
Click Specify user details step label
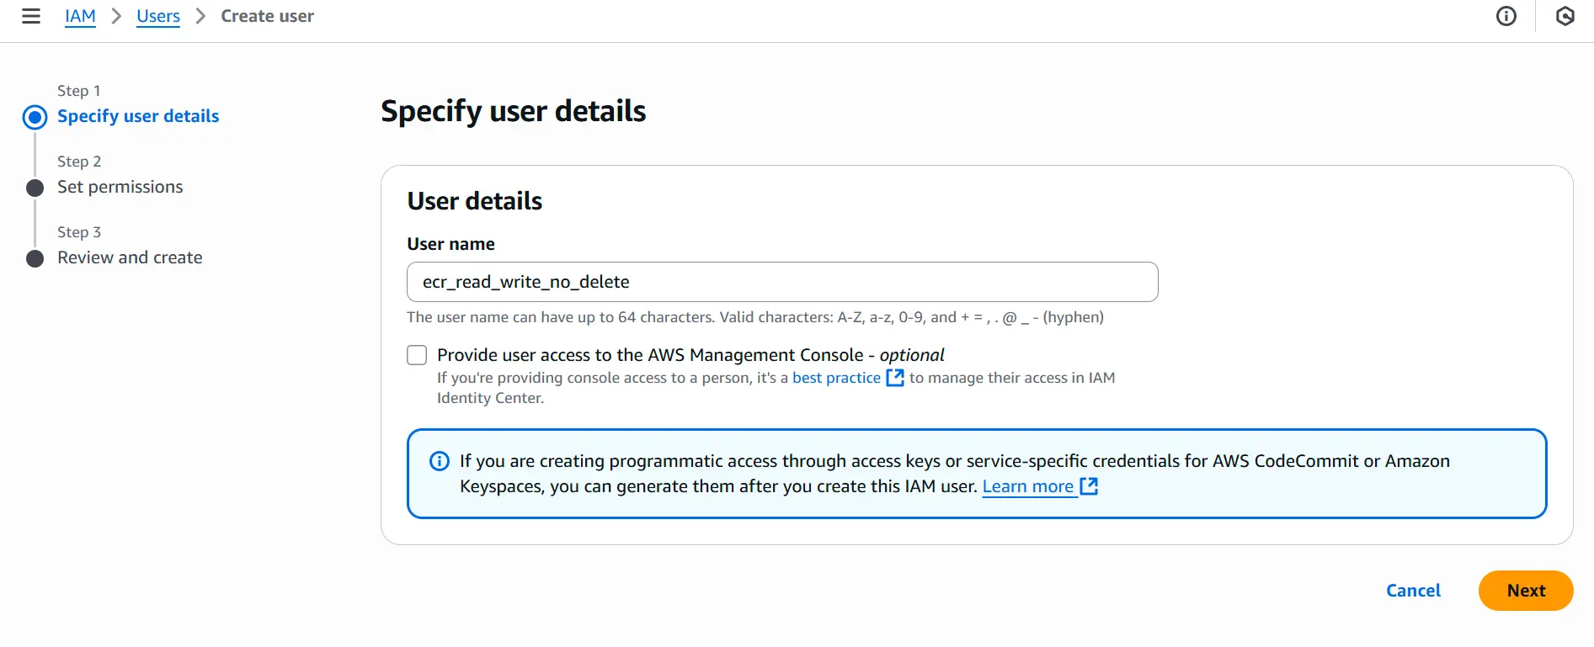pos(138,116)
